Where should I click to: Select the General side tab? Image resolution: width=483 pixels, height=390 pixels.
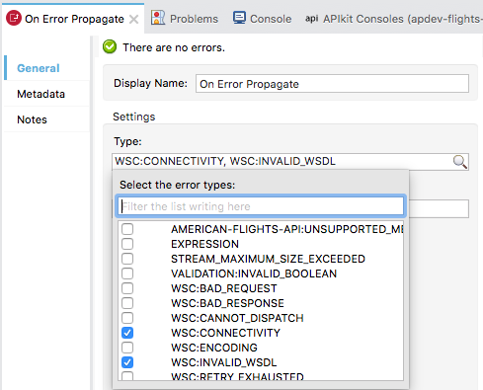tap(39, 68)
